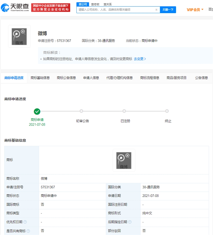Open the trademark image in the basic info table

[124, 160]
